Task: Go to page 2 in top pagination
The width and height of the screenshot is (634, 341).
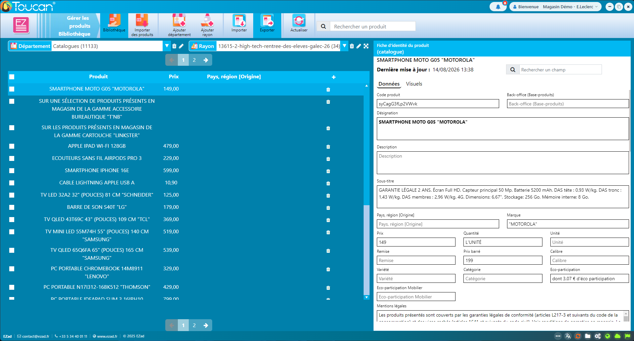Action: (194, 60)
